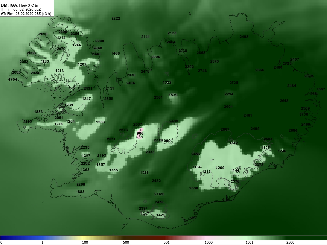Click the map value '1246'
The image size is (327, 245).
click(282, 151)
